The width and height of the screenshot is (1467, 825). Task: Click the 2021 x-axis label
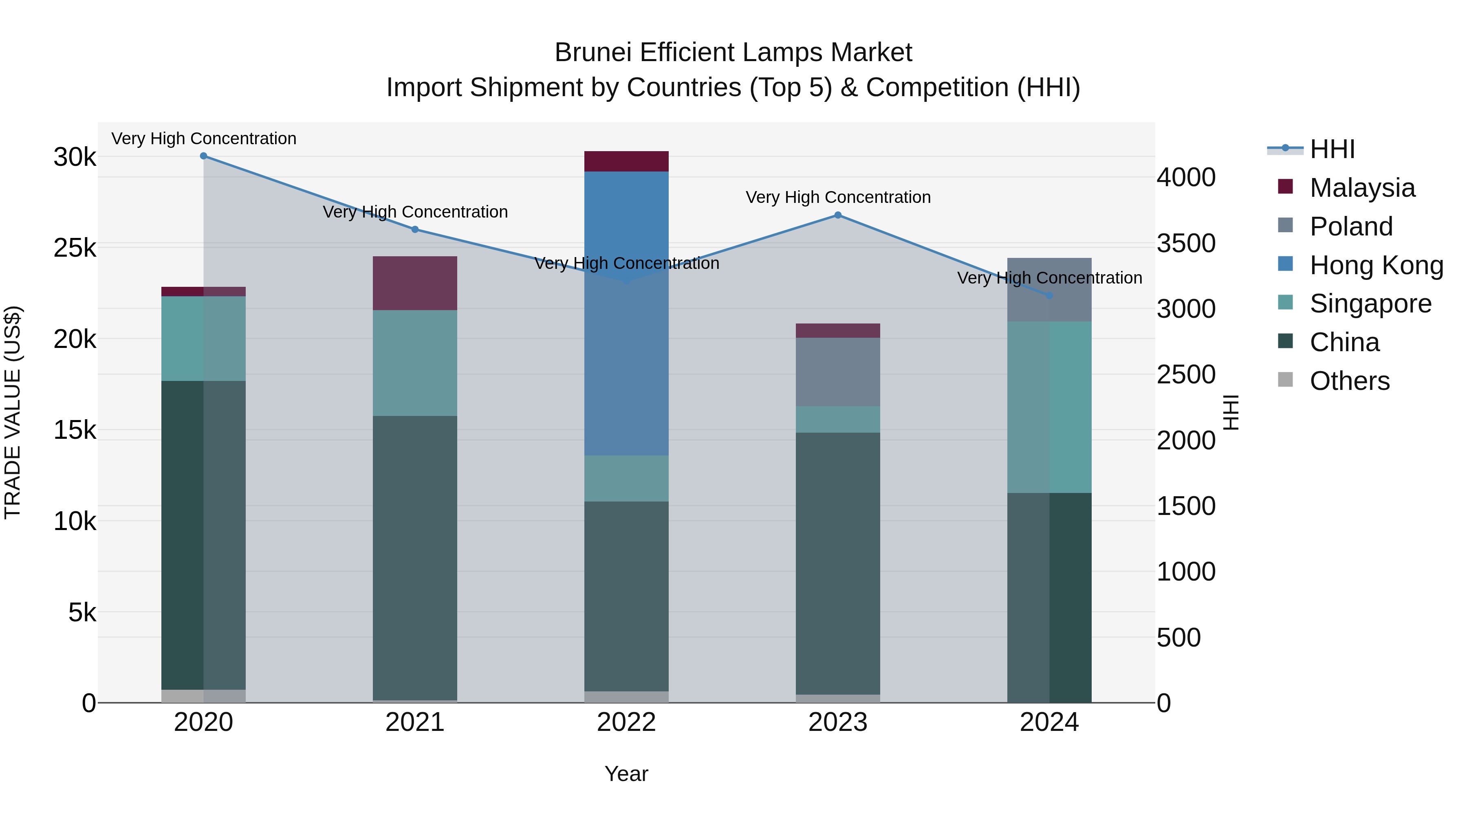click(x=415, y=722)
